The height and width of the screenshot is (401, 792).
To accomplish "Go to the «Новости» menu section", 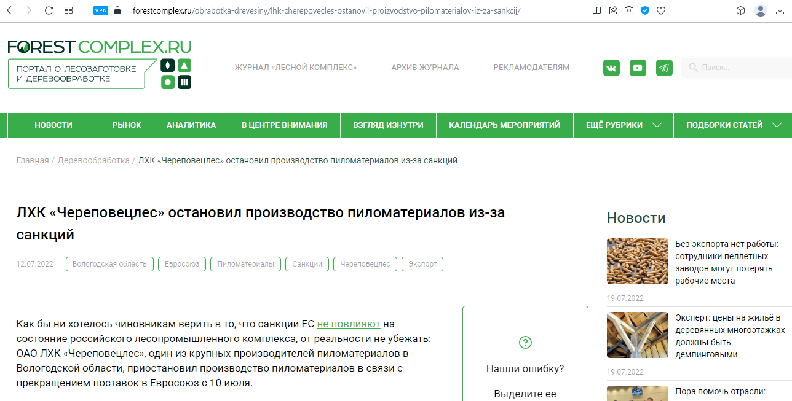I will coord(53,125).
